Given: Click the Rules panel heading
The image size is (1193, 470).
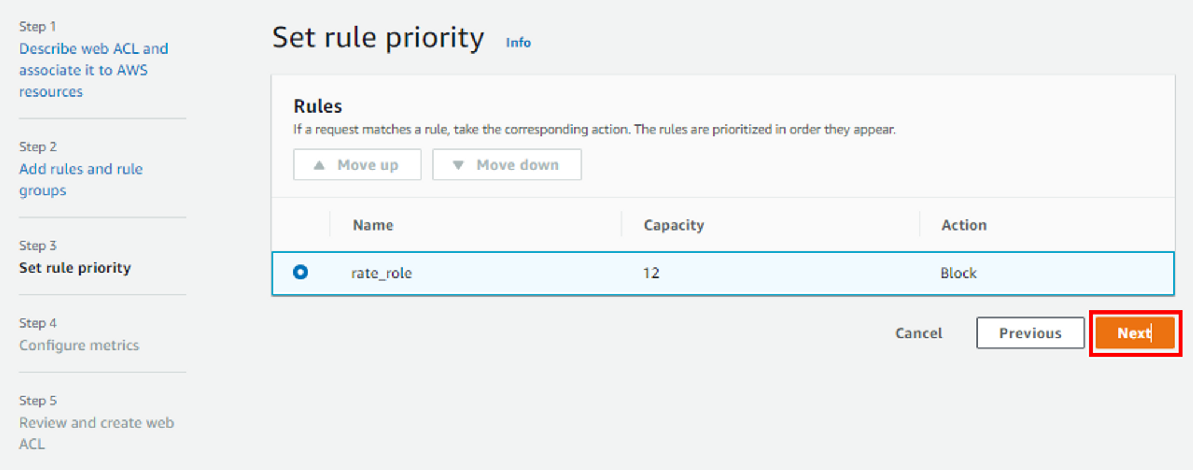Looking at the screenshot, I should pyautogui.click(x=317, y=106).
